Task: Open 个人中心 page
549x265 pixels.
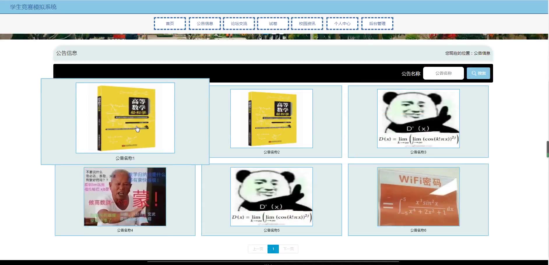Action: tap(342, 24)
